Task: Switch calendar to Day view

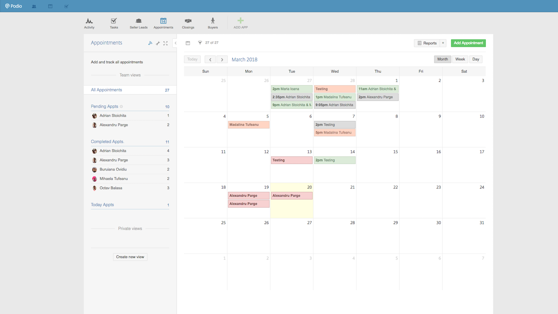Action: click(476, 59)
